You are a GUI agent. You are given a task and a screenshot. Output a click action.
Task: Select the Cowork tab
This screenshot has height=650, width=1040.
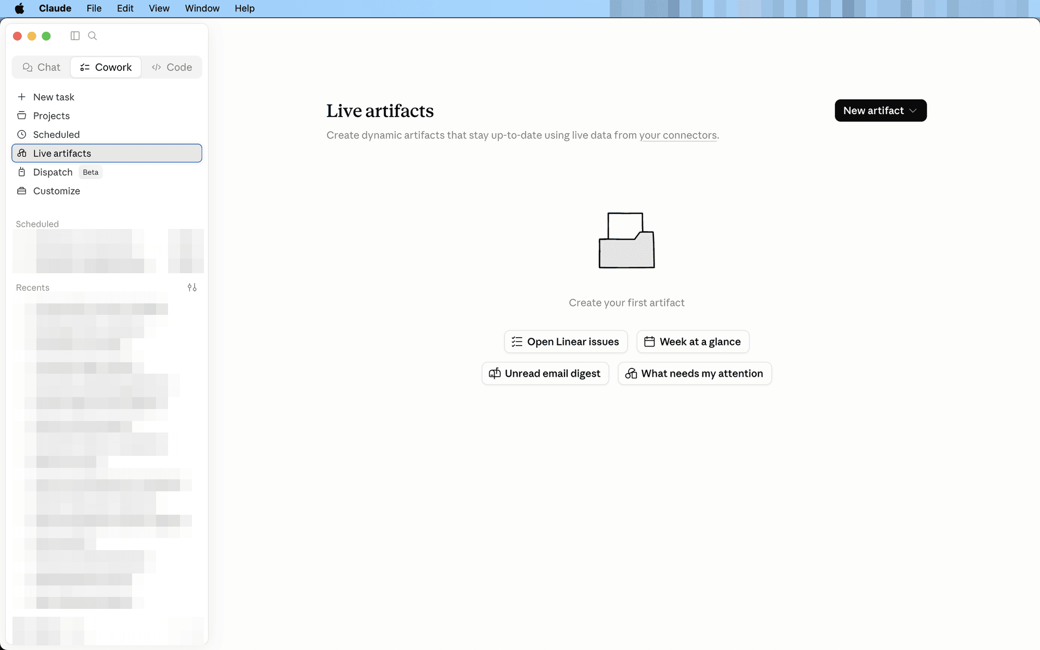coord(106,67)
